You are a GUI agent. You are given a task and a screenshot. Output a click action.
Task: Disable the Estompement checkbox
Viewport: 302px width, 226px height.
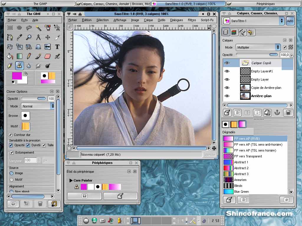(x=12, y=153)
